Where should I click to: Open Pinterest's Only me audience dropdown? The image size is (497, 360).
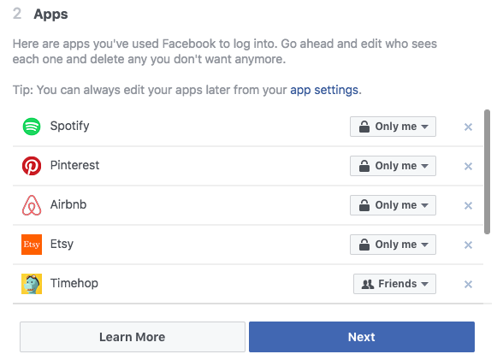point(393,166)
